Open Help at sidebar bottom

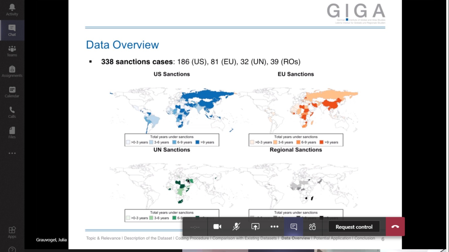[x=12, y=249]
